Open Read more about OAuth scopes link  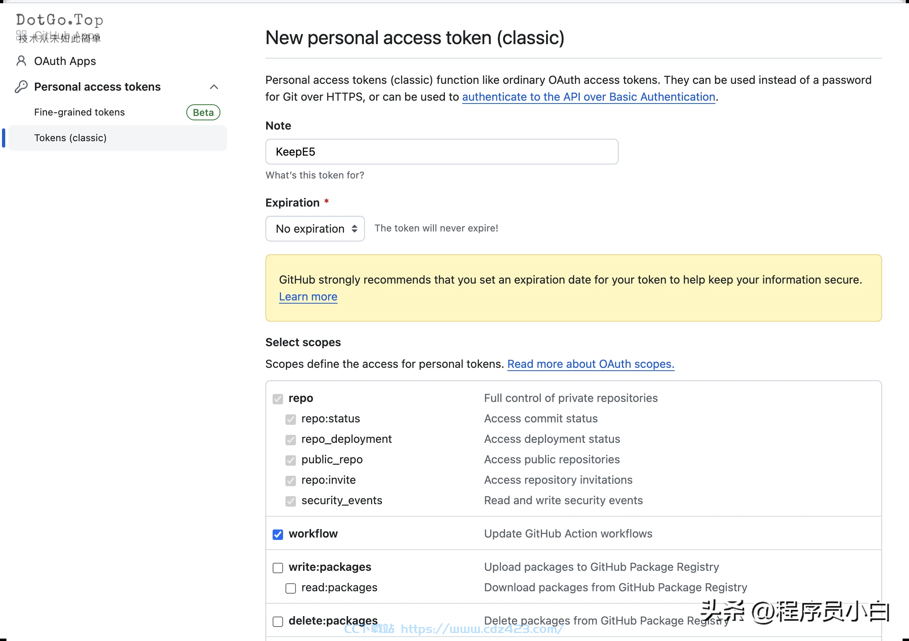pos(591,364)
